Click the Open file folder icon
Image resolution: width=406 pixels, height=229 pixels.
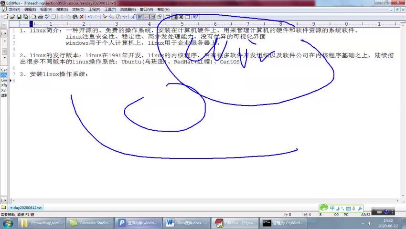12,17
